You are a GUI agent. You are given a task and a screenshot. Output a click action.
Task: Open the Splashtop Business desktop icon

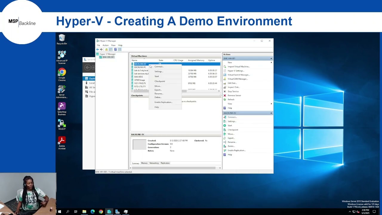[62, 109]
